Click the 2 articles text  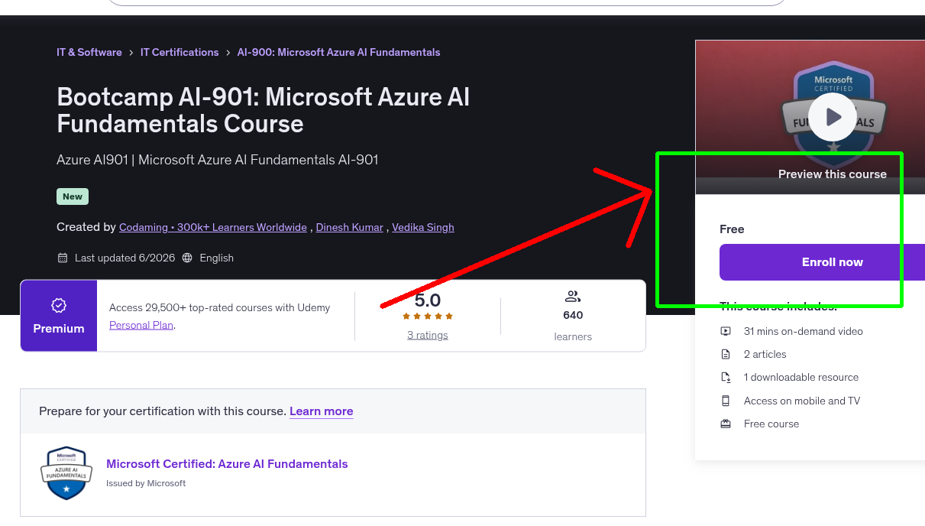click(765, 354)
